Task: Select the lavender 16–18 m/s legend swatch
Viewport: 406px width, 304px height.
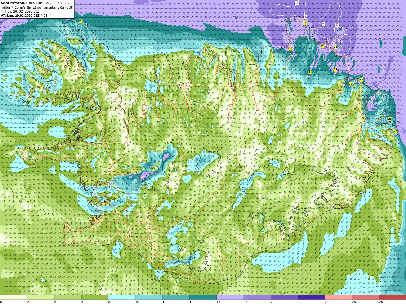Action: pyautogui.click(x=230, y=297)
